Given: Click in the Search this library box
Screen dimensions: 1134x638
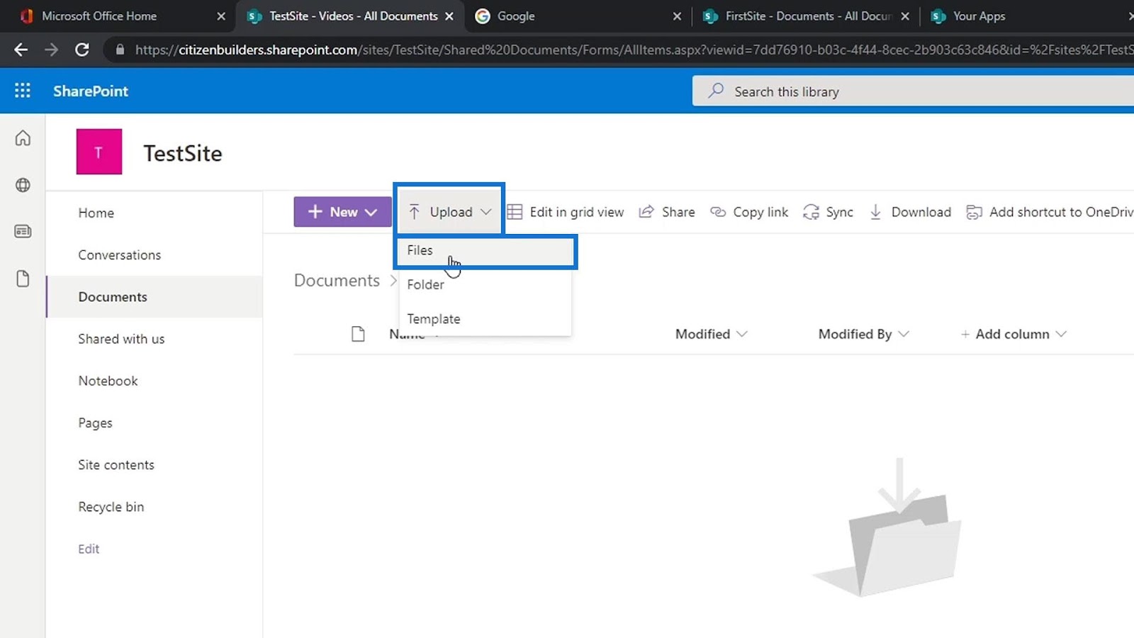Looking at the screenshot, I should [914, 91].
